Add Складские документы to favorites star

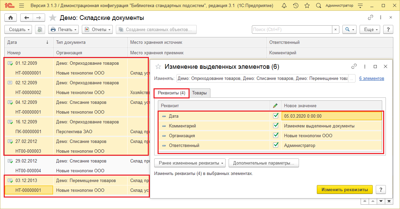tap(53, 18)
